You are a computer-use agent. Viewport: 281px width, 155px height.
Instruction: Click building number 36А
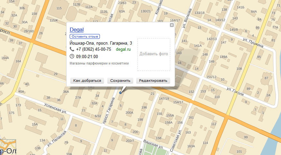(x=66, y=92)
